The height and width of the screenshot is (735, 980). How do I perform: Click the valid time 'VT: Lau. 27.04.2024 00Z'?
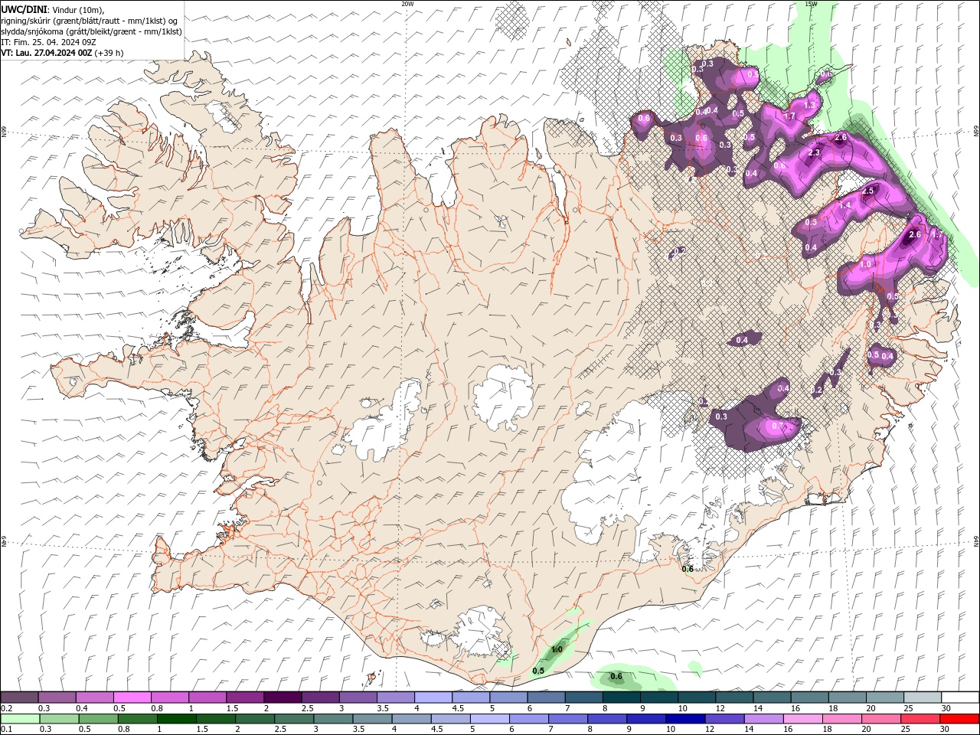46,53
